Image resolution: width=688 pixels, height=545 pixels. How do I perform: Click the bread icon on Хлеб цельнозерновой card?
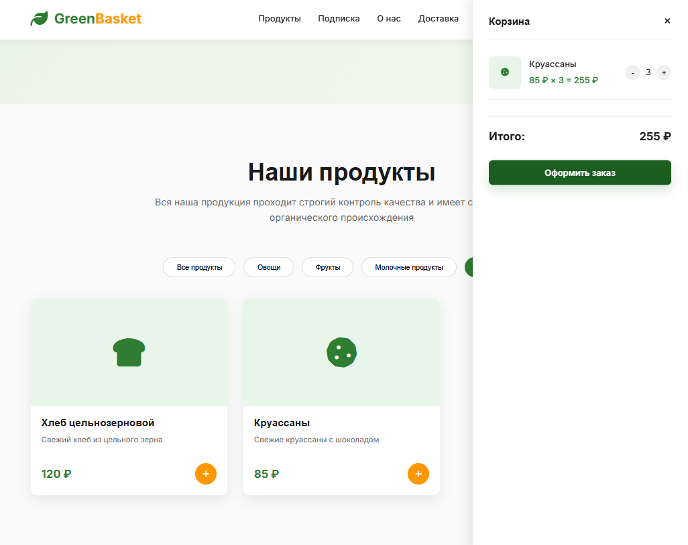pyautogui.click(x=129, y=352)
